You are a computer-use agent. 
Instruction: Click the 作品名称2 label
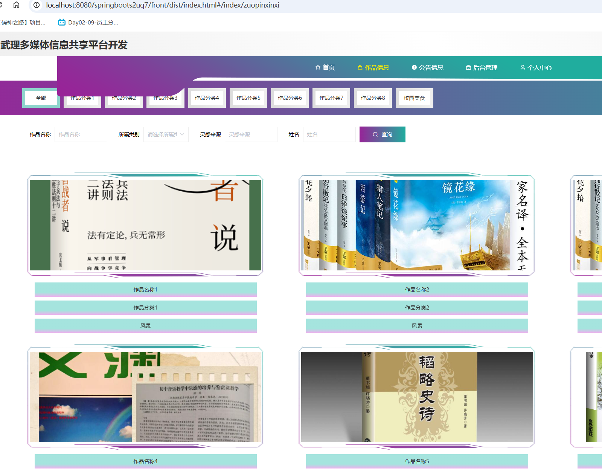pos(417,290)
